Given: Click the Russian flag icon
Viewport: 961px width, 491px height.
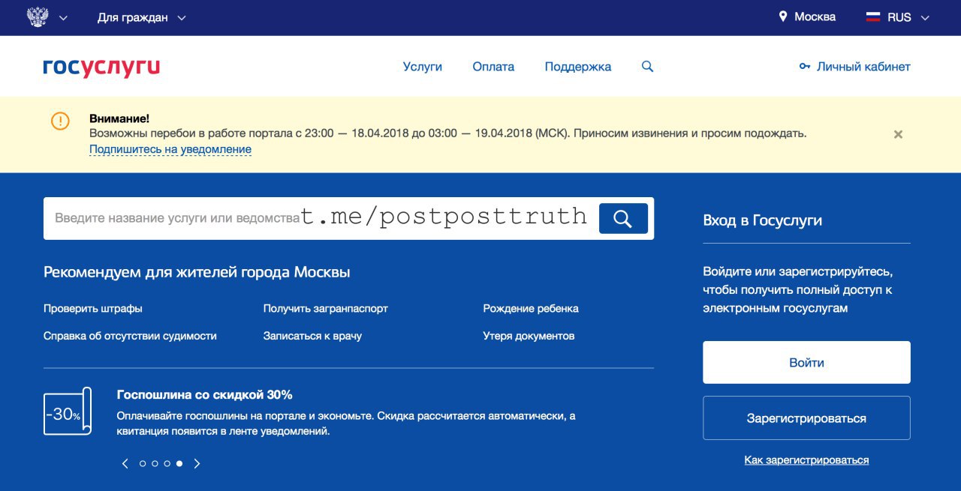Looking at the screenshot, I should (x=873, y=16).
